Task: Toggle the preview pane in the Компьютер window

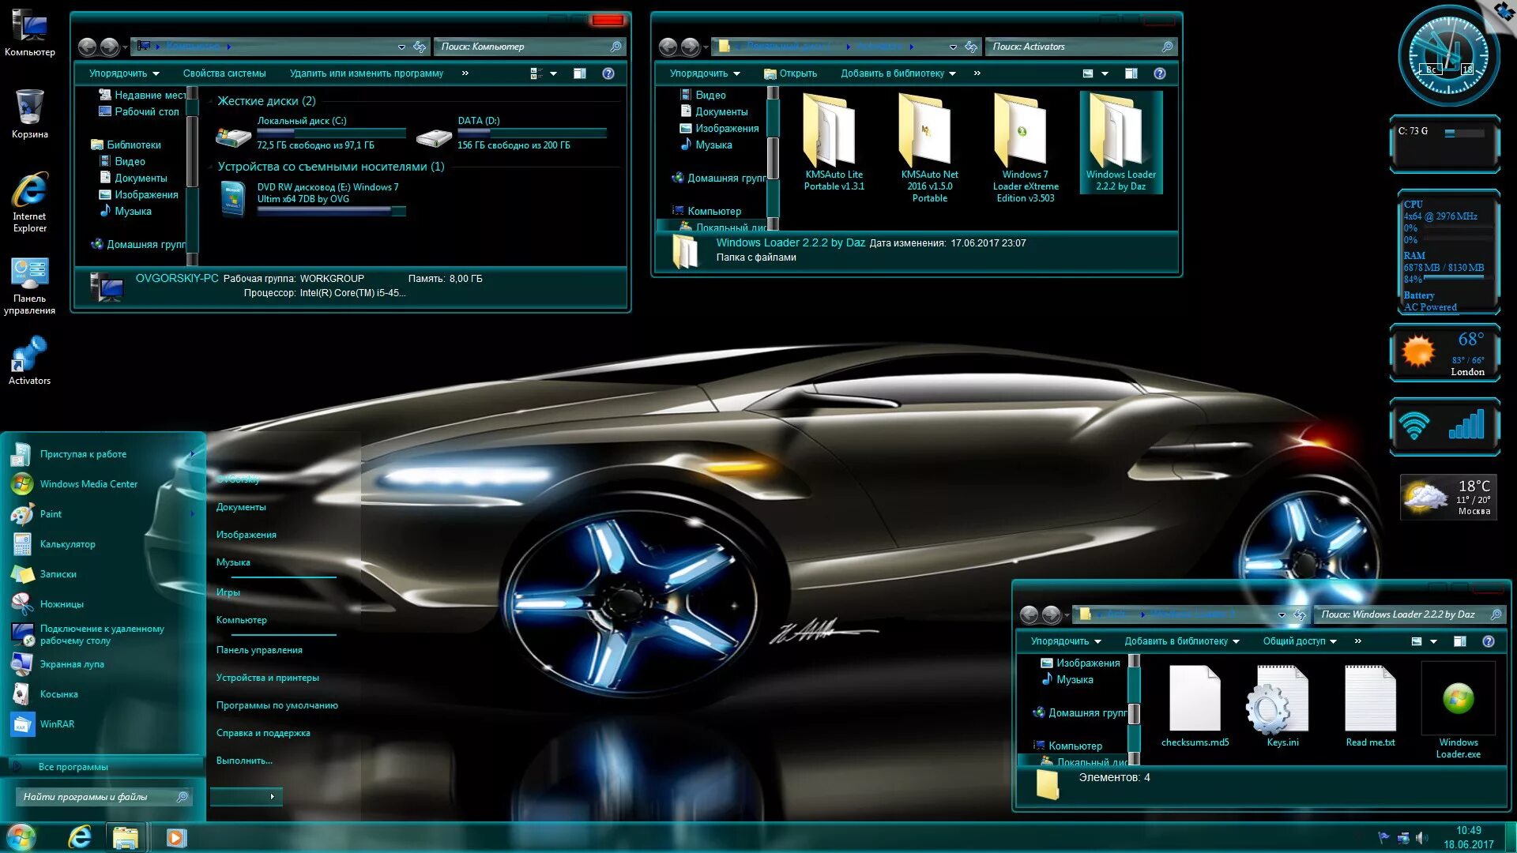Action: (579, 73)
